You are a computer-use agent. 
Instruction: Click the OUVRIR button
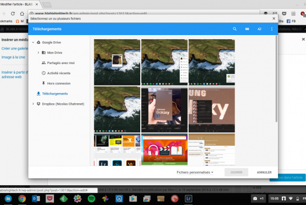point(236,172)
